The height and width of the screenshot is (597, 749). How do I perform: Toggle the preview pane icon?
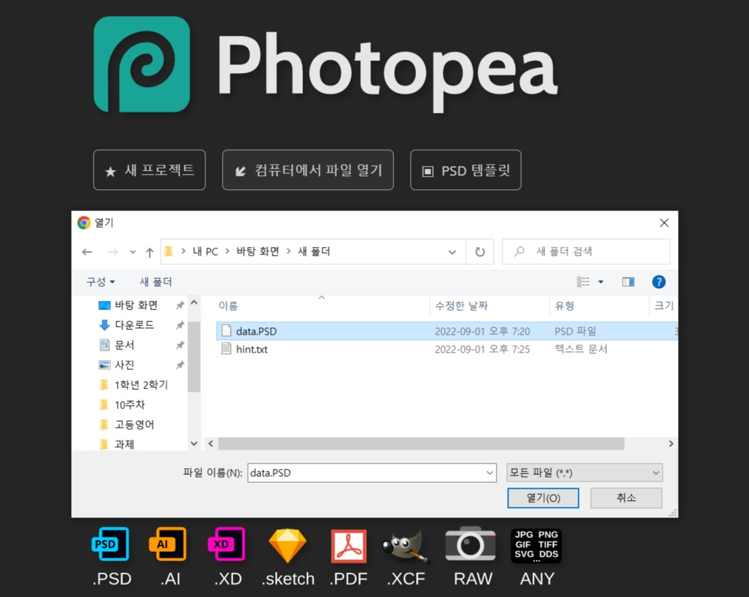pos(628,282)
